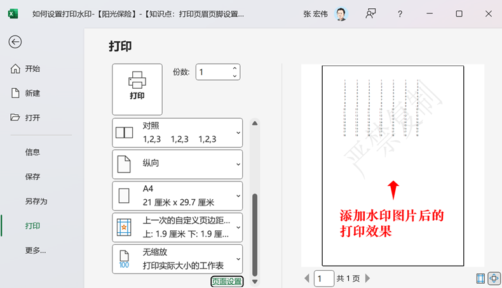This screenshot has height=288, width=502.
Task: Toggle Zoom to Page icon in preview
Action: (x=492, y=278)
